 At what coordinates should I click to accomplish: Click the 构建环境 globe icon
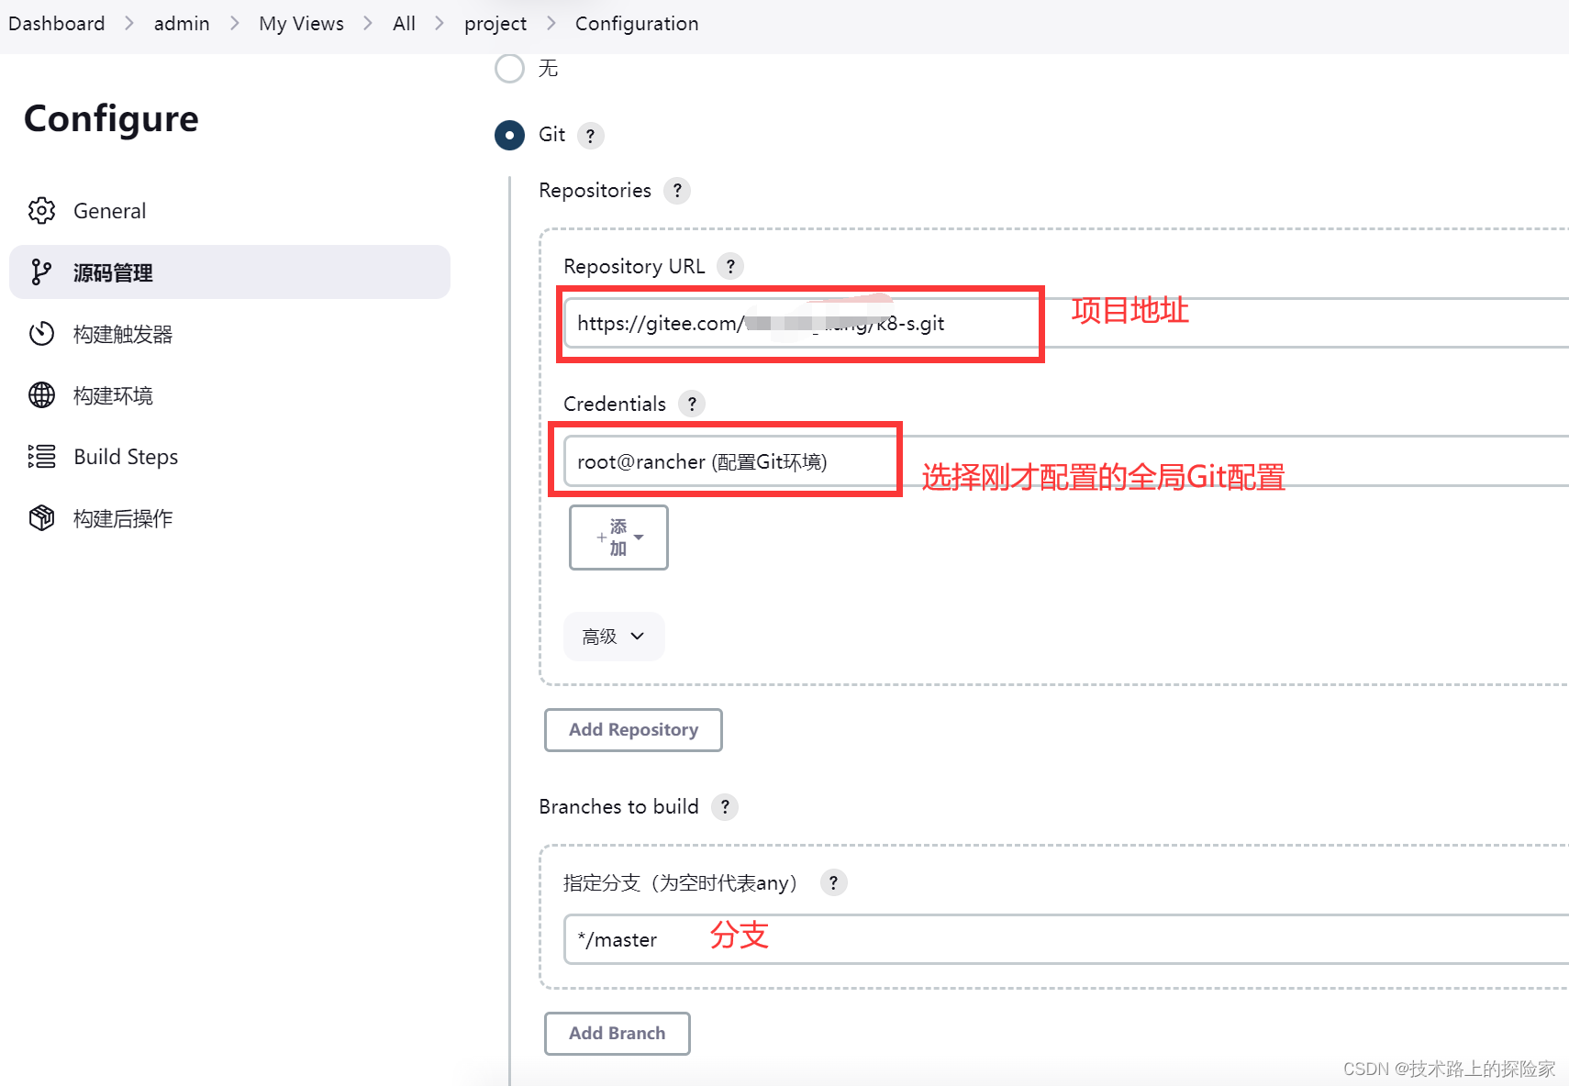click(x=41, y=395)
